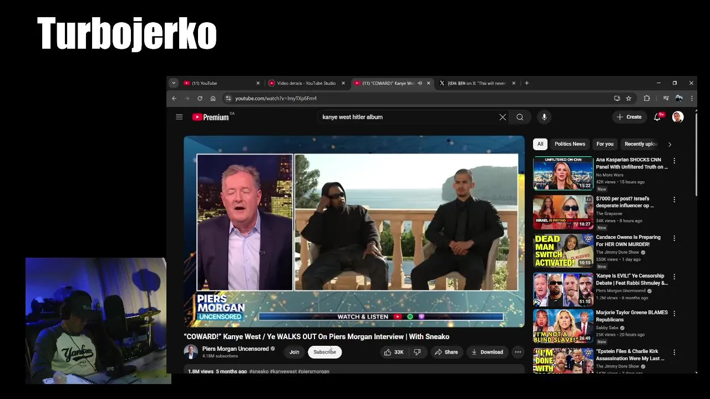This screenshot has width=710, height=399.
Task: Mute the tab via speaker icon
Action: click(420, 83)
